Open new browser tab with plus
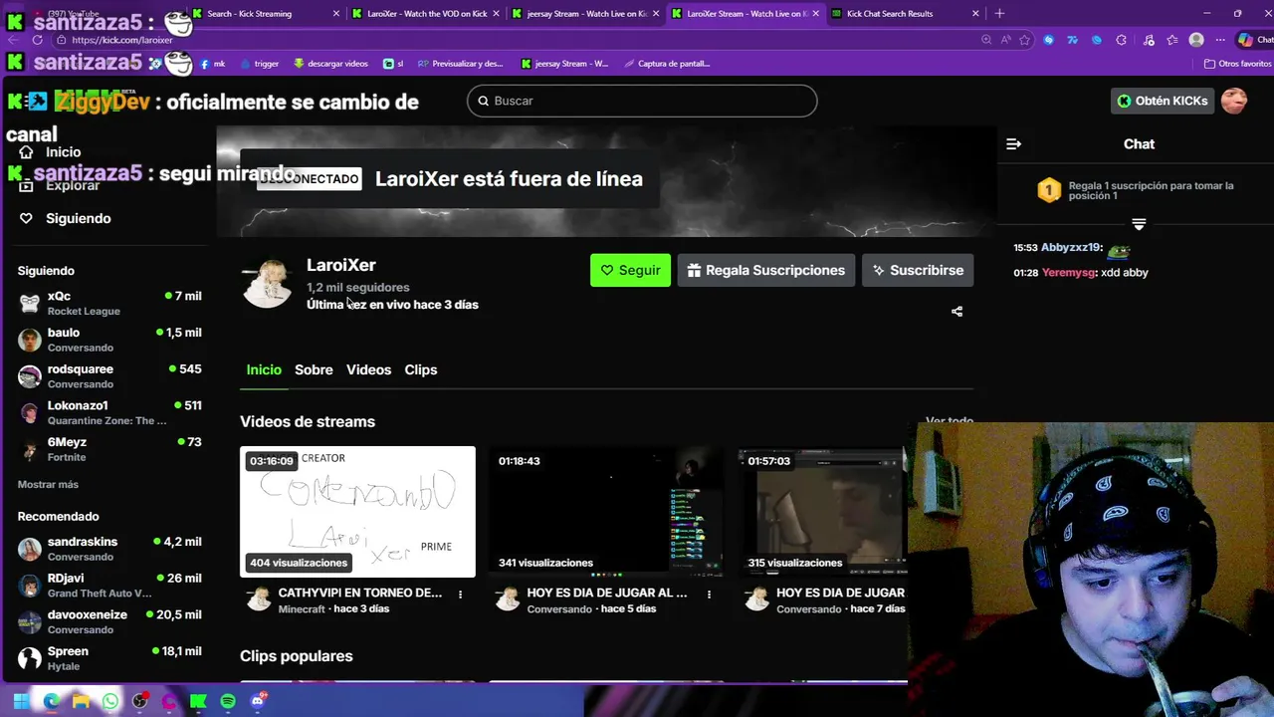The image size is (1274, 717). pos(999,14)
